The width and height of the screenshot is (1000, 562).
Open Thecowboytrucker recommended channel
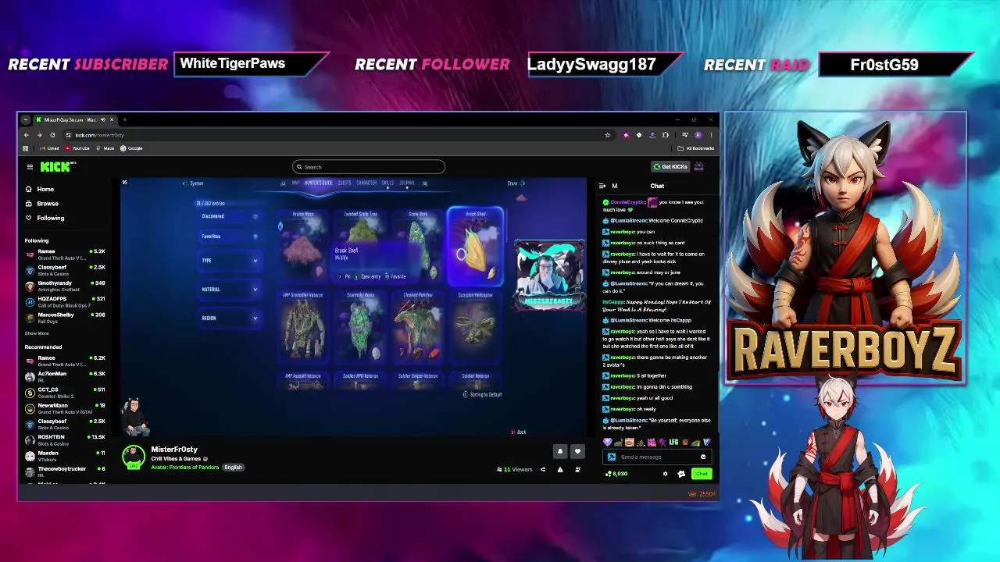click(x=66, y=471)
